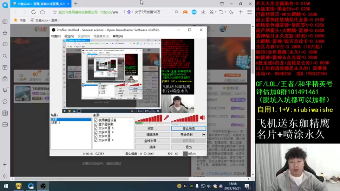Click the search magnifier in address bar
This screenshot has height=191, width=340.
click(x=176, y=12)
